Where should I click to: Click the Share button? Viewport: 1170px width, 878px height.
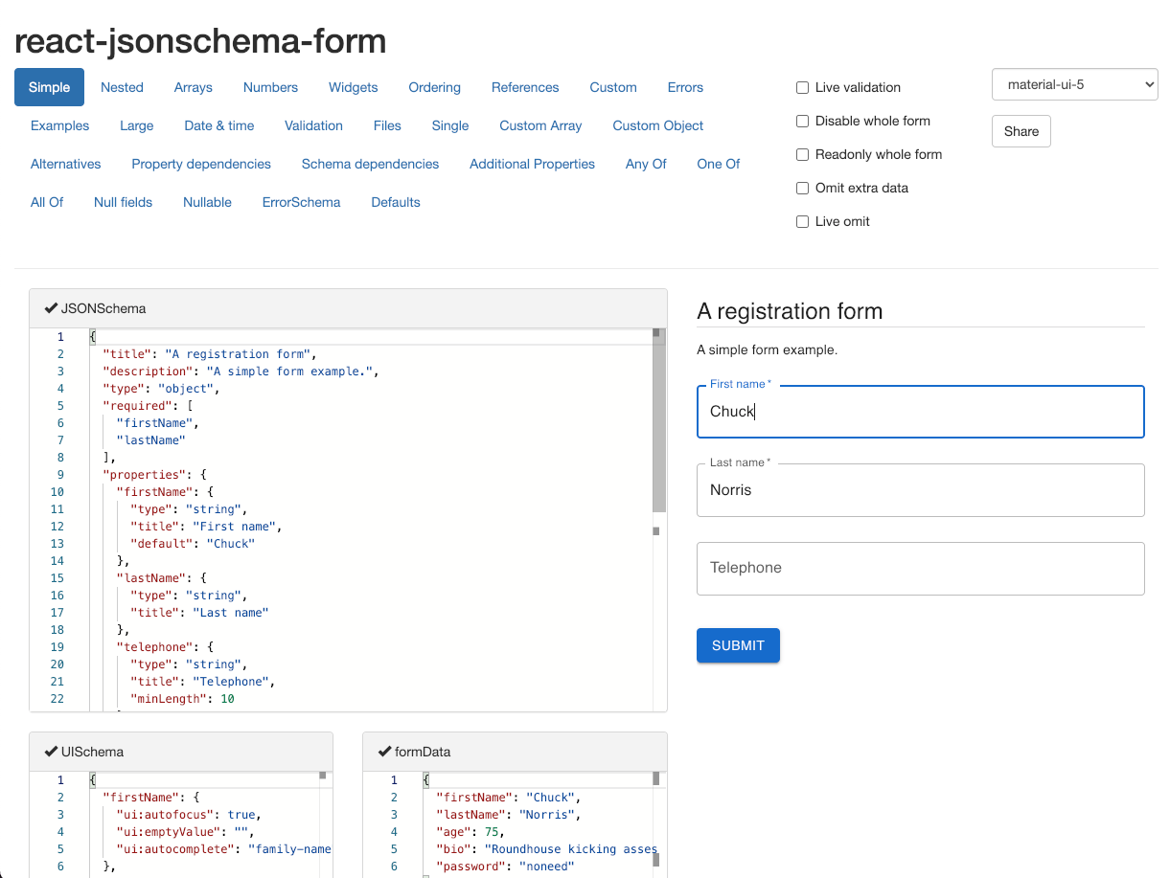click(1021, 131)
